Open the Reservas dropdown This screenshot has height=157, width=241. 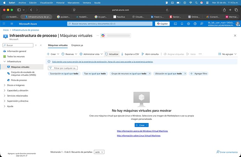coord(69,54)
